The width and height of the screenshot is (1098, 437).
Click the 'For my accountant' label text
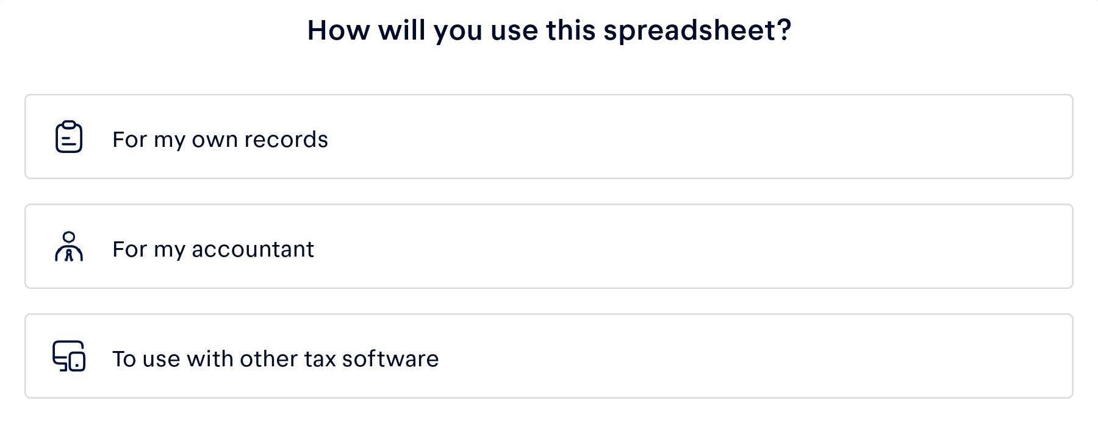tap(213, 249)
